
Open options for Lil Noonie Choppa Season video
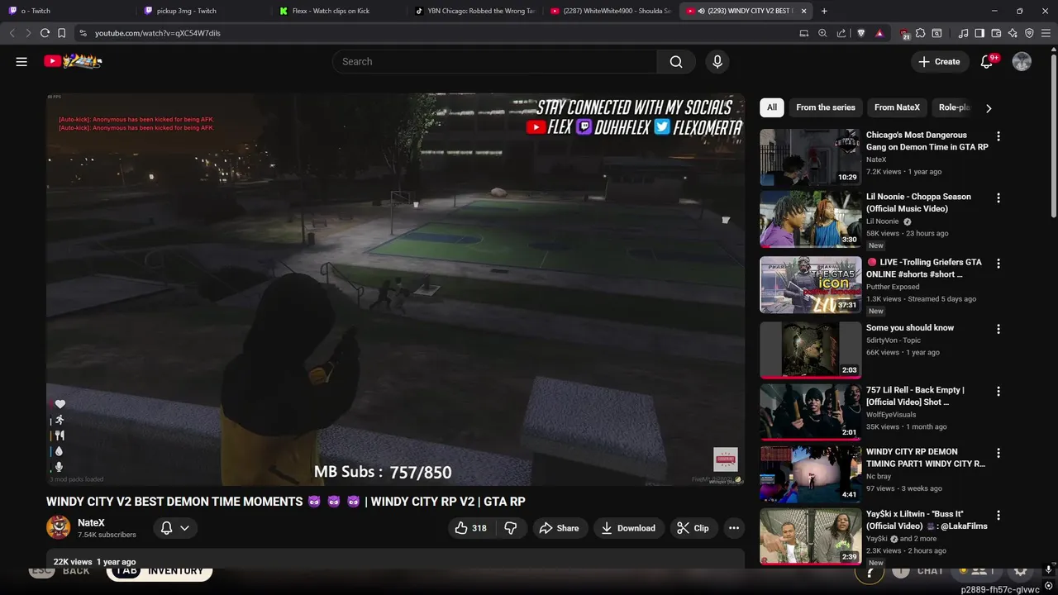point(998,198)
